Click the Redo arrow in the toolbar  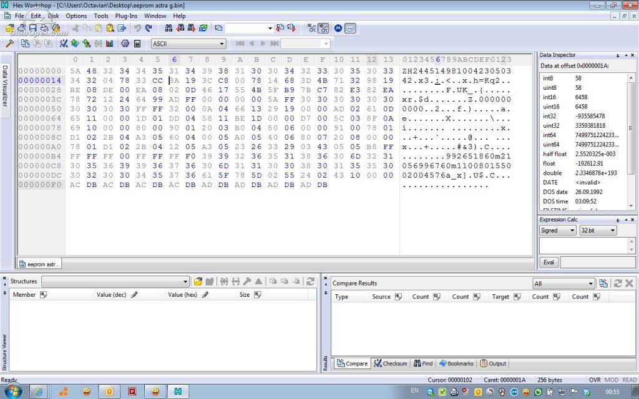click(x=149, y=28)
